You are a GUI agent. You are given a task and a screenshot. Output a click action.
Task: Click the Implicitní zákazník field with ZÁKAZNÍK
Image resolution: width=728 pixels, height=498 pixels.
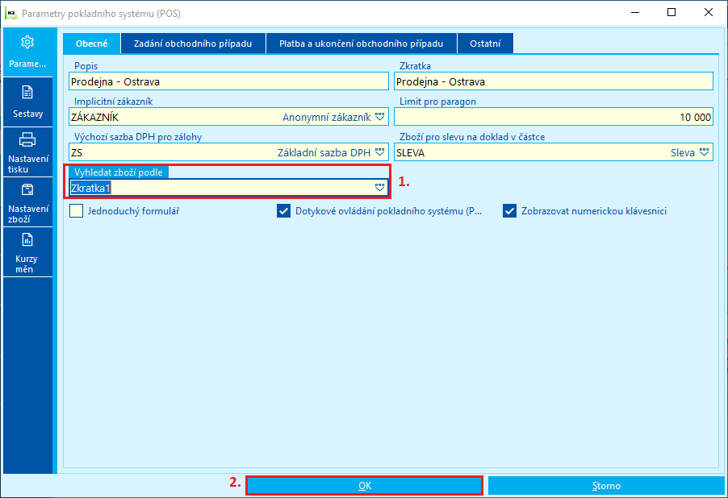tap(228, 117)
